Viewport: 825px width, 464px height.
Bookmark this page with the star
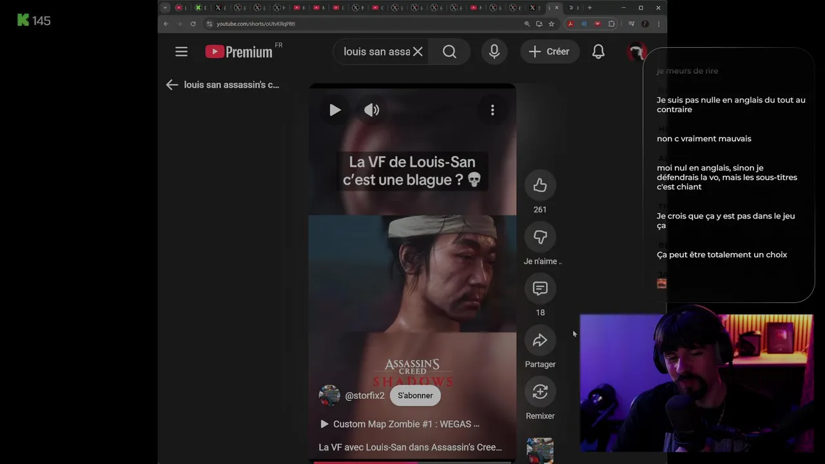click(x=551, y=24)
